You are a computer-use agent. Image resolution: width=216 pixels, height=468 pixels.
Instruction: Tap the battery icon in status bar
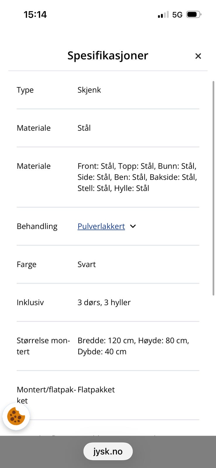click(193, 14)
